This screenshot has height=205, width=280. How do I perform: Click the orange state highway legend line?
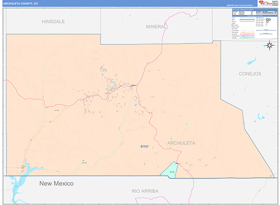pos(247,32)
